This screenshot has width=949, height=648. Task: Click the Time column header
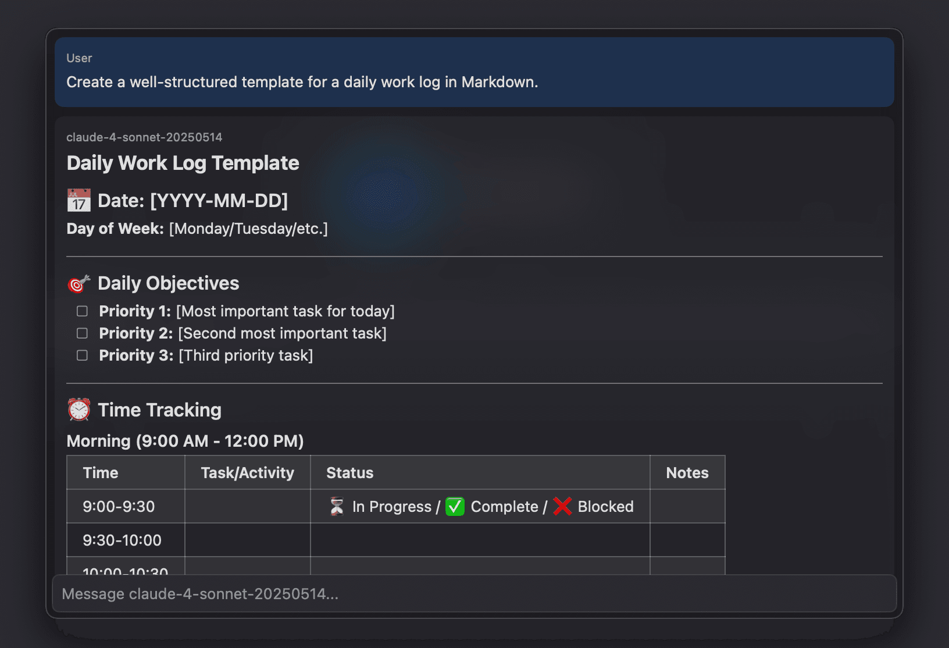pos(101,473)
